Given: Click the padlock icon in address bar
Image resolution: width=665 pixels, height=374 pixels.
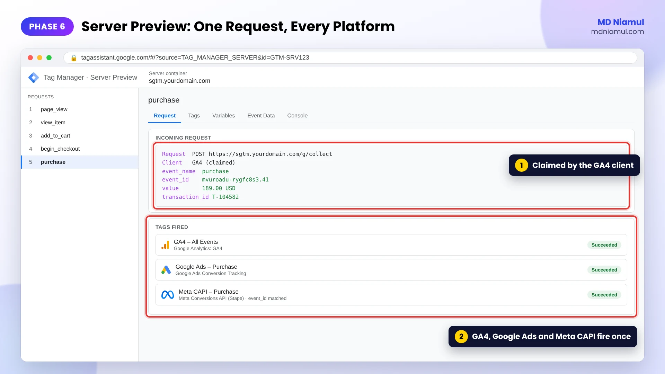Looking at the screenshot, I should pyautogui.click(x=74, y=58).
